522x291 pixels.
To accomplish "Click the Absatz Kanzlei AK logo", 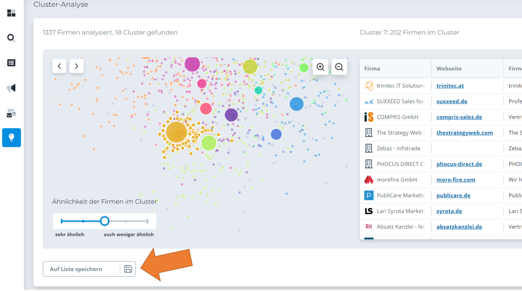I will [369, 227].
